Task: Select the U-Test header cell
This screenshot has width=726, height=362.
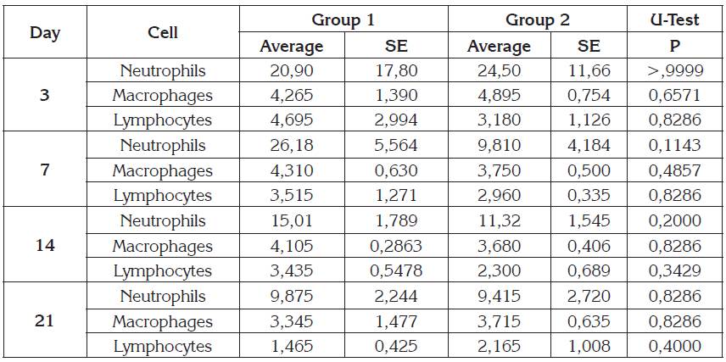Action: click(x=676, y=19)
